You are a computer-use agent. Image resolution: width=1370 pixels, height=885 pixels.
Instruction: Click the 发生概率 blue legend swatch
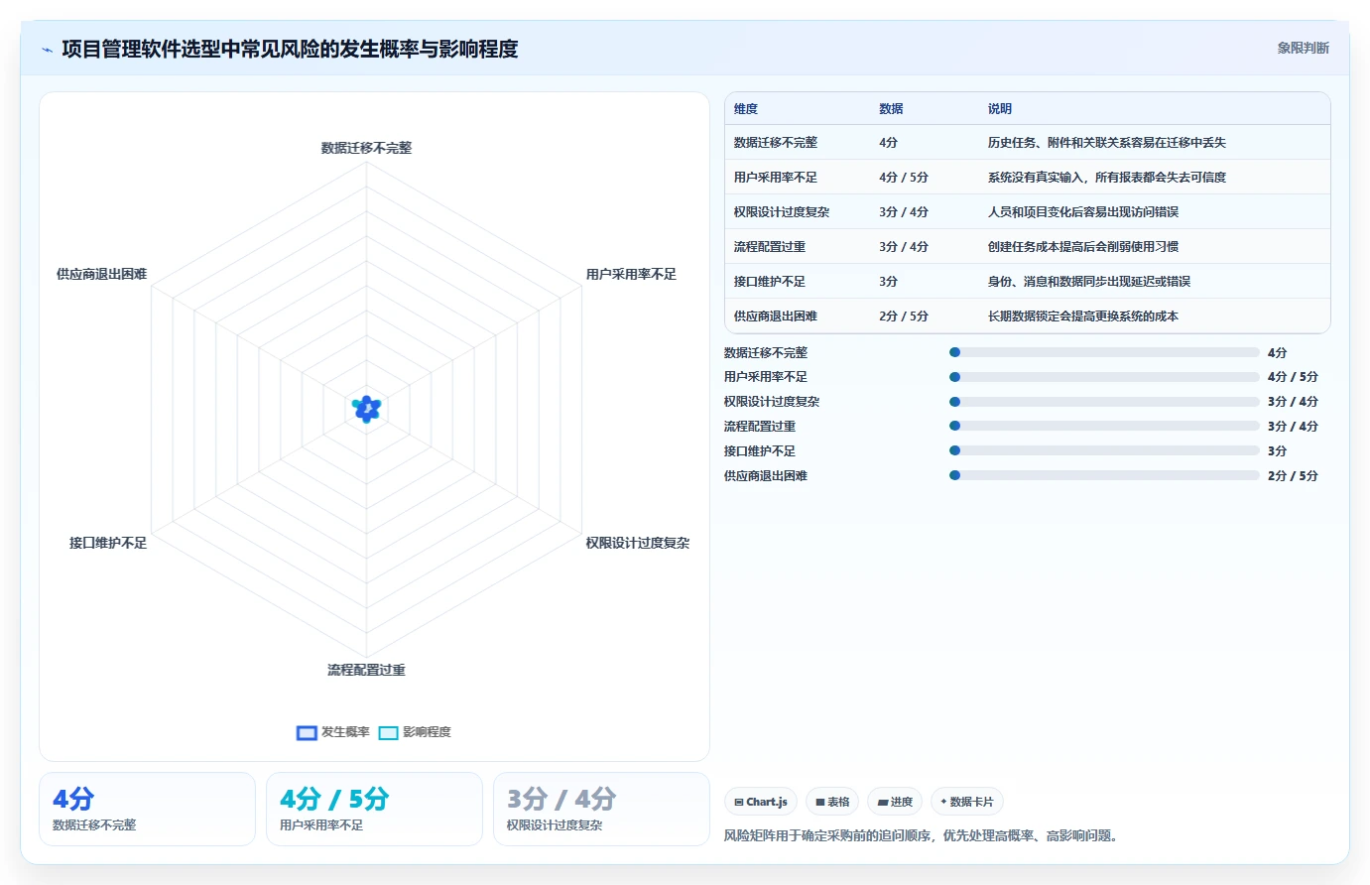tap(307, 733)
